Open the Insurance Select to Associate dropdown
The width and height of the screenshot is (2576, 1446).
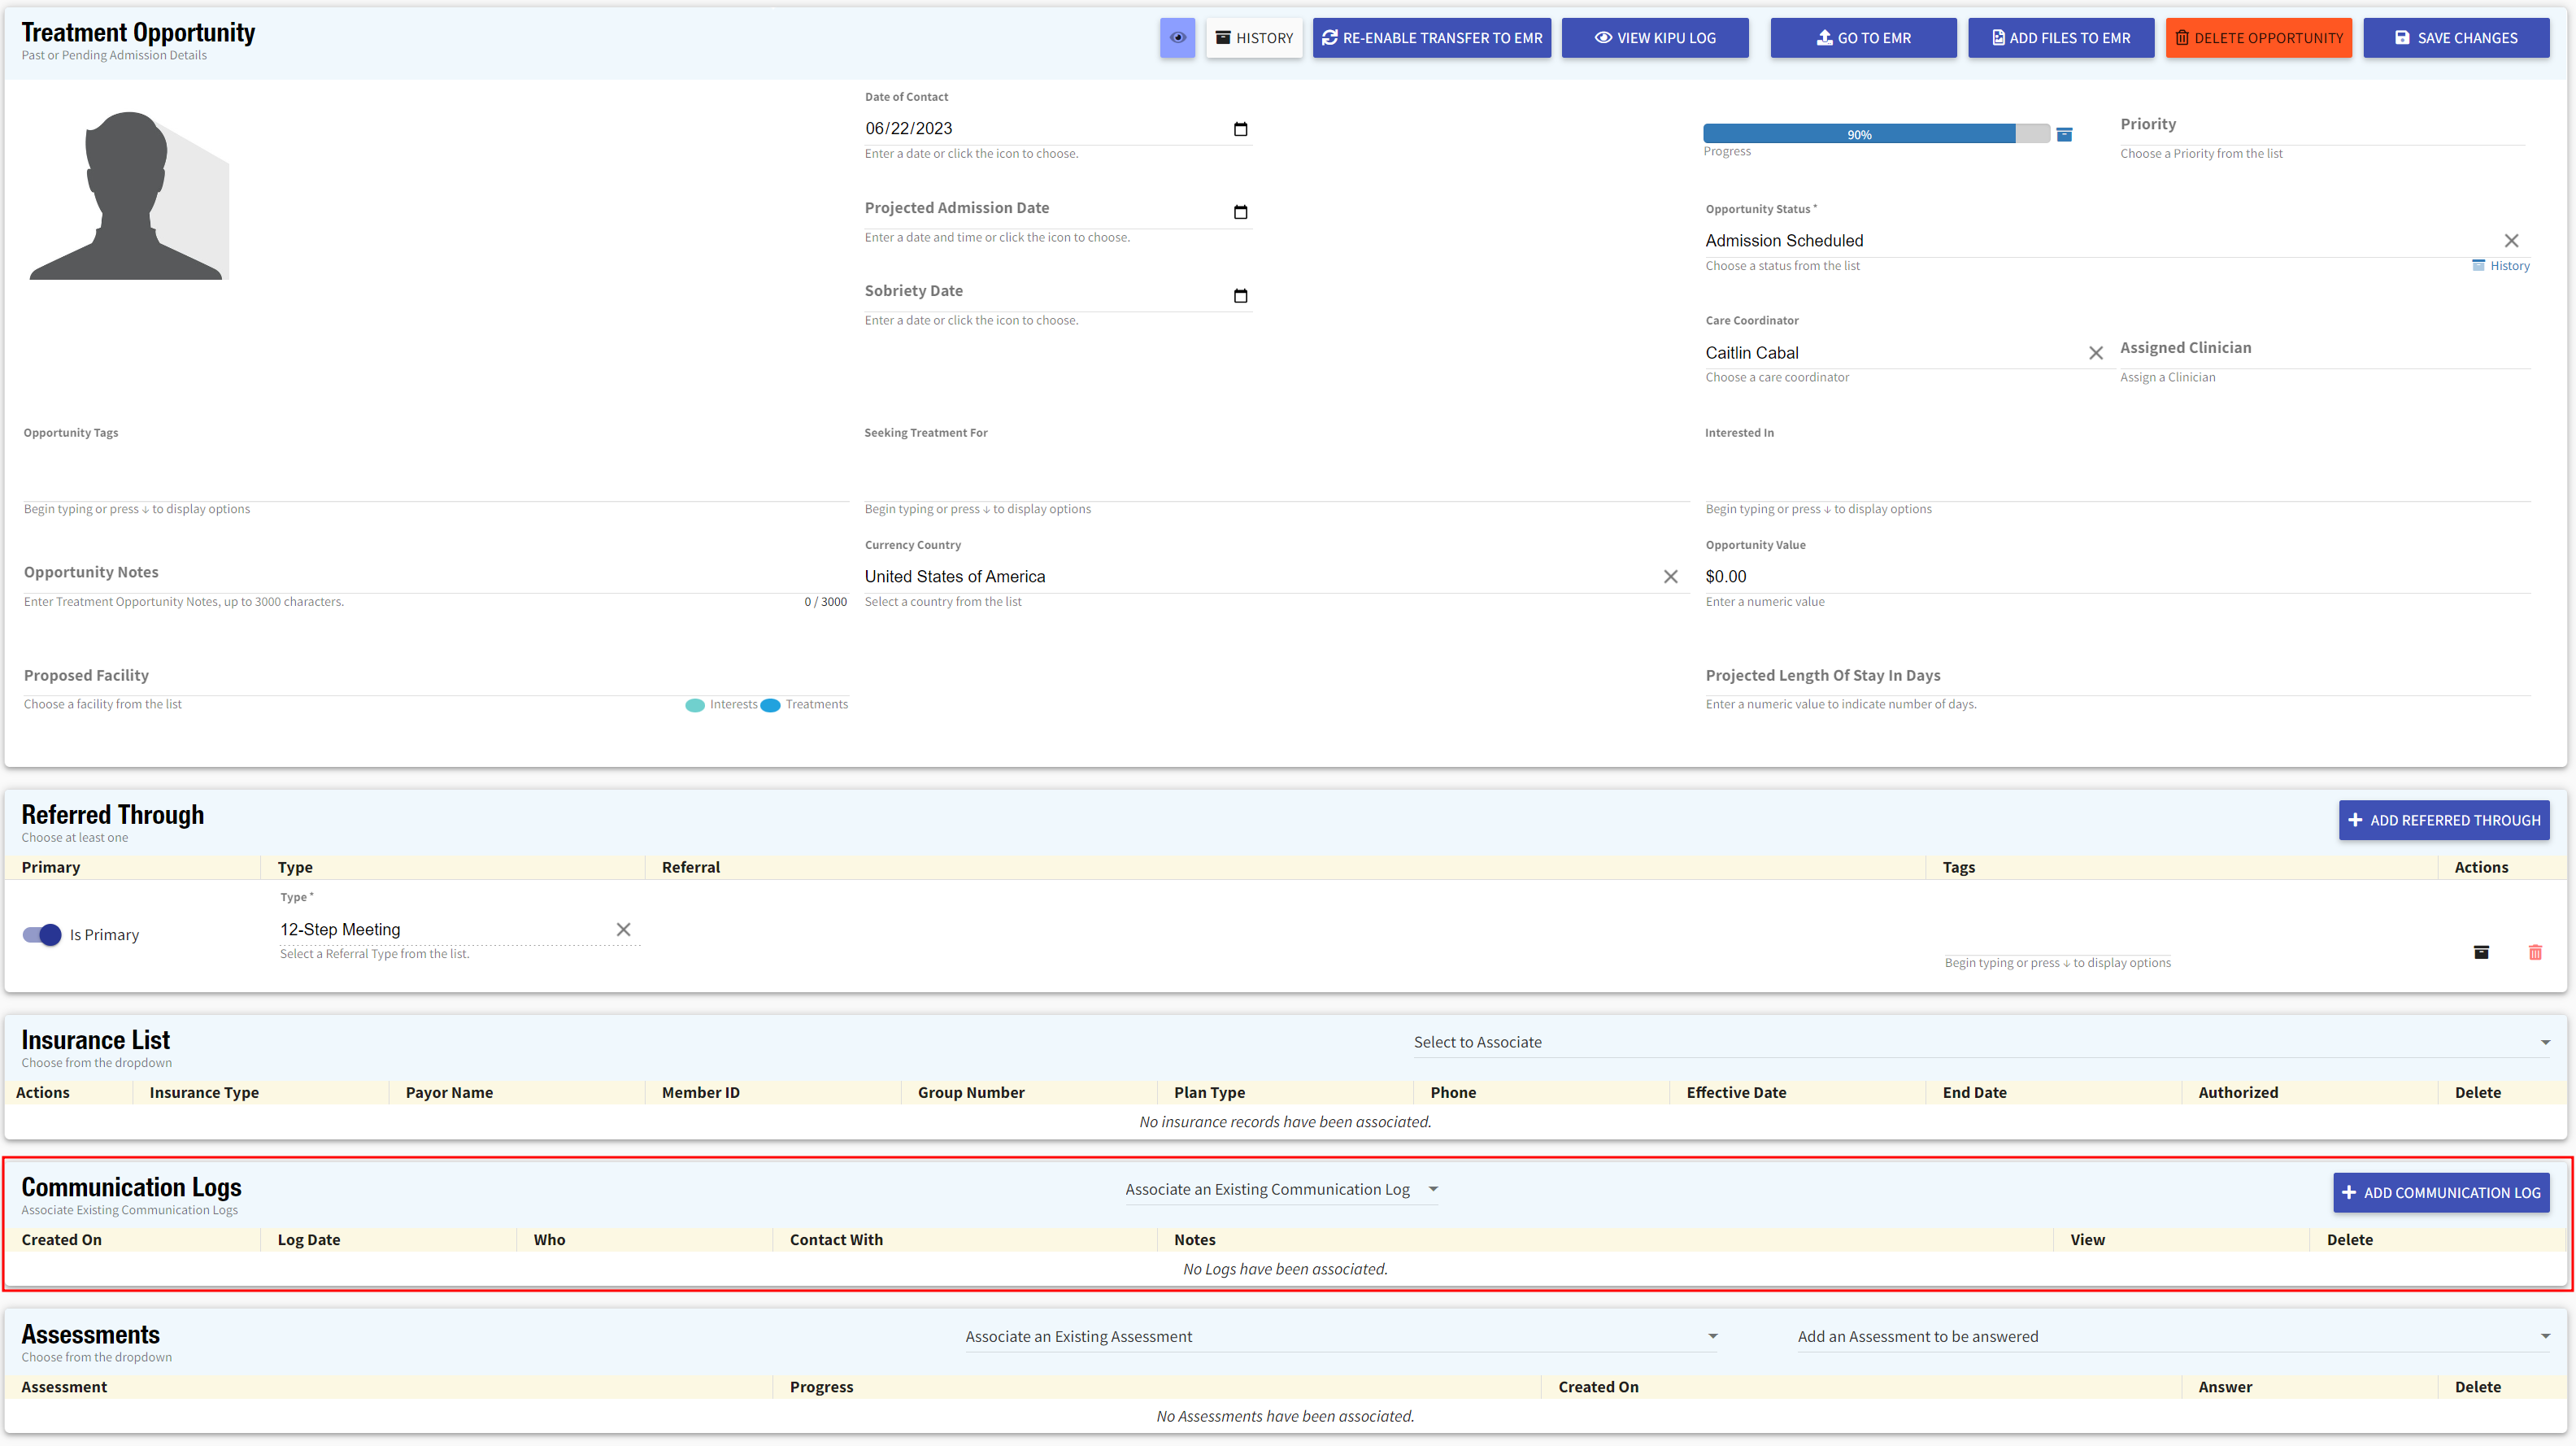2544,1042
